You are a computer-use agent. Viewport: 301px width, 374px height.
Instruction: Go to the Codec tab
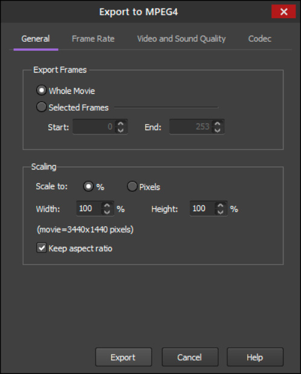click(x=259, y=39)
